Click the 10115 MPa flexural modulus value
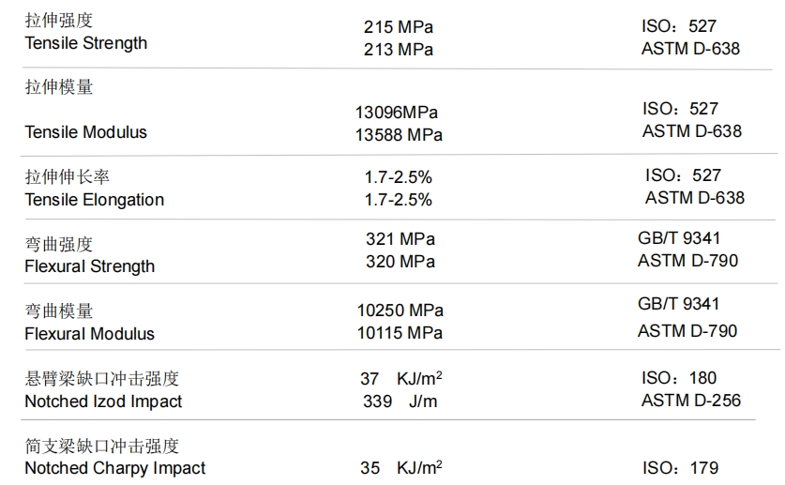This screenshot has width=785, height=485. click(400, 333)
